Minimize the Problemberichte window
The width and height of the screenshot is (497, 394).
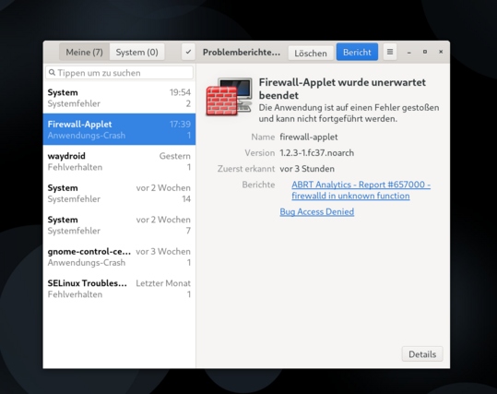coord(408,52)
